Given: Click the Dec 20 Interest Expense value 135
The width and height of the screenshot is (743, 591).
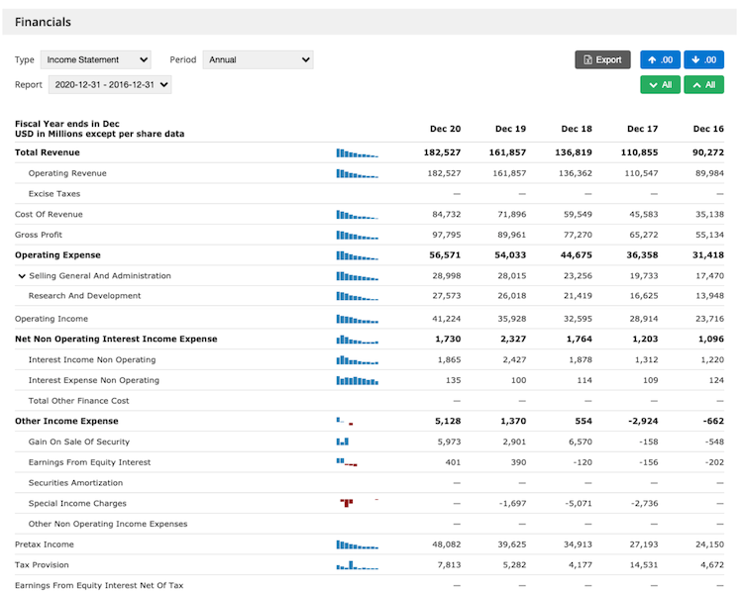Looking at the screenshot, I should 454,380.
